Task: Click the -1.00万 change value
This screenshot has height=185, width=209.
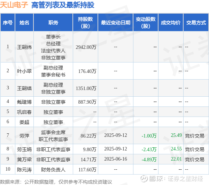Action: click(149, 136)
